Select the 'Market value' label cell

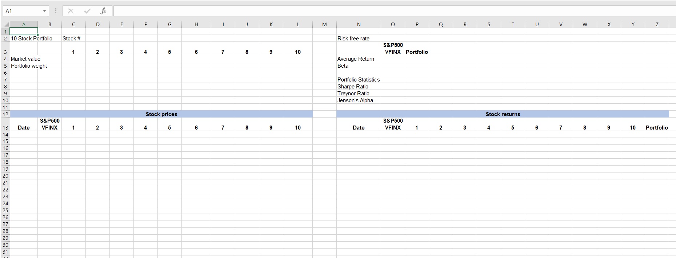24,59
